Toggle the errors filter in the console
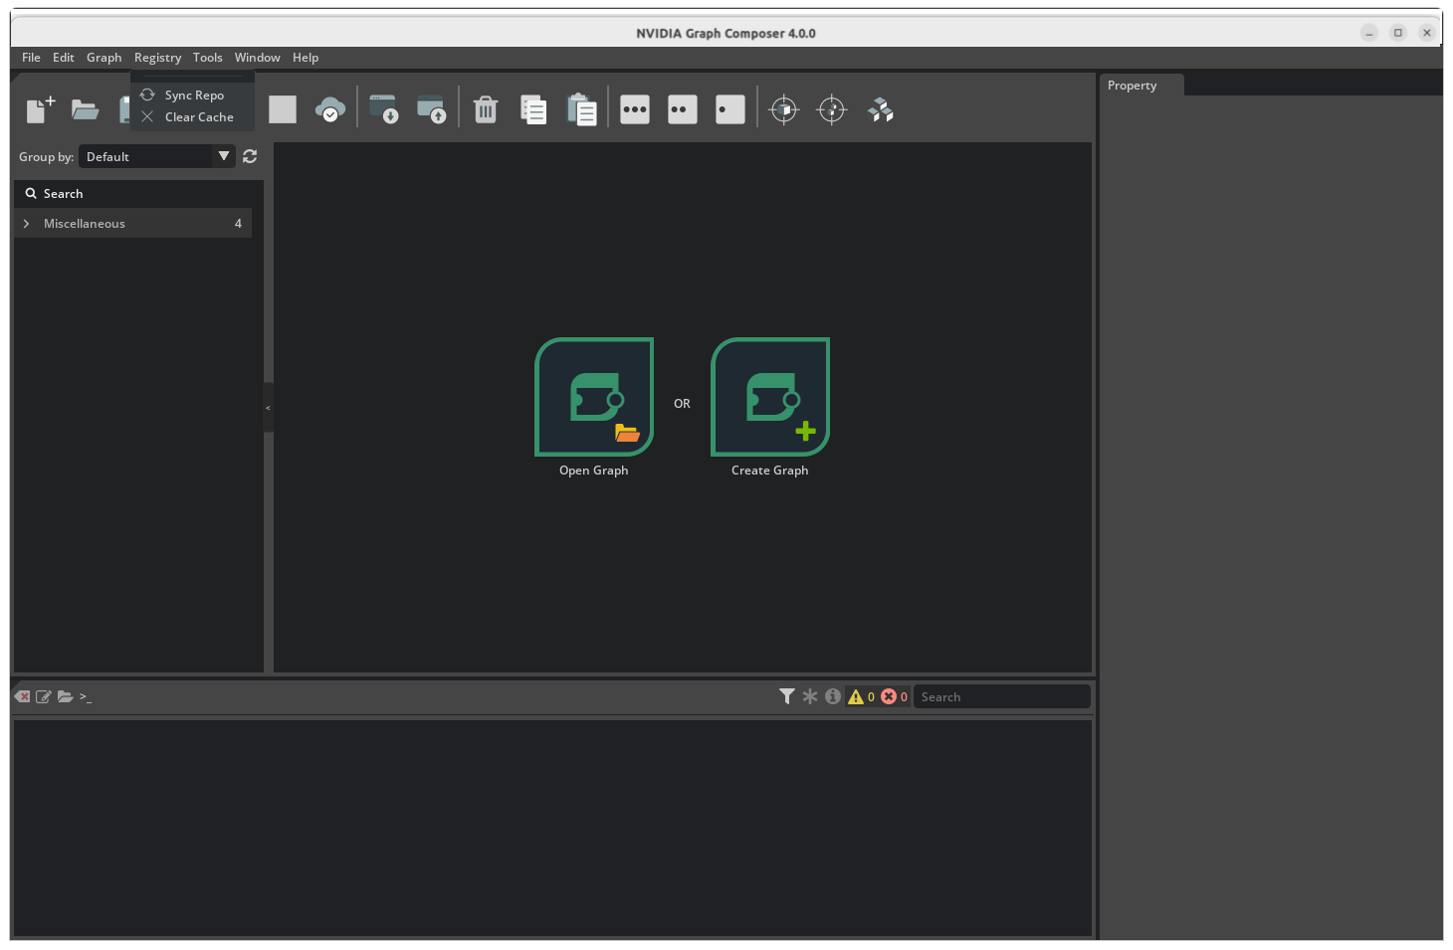The width and height of the screenshot is (1453, 950). tap(891, 696)
